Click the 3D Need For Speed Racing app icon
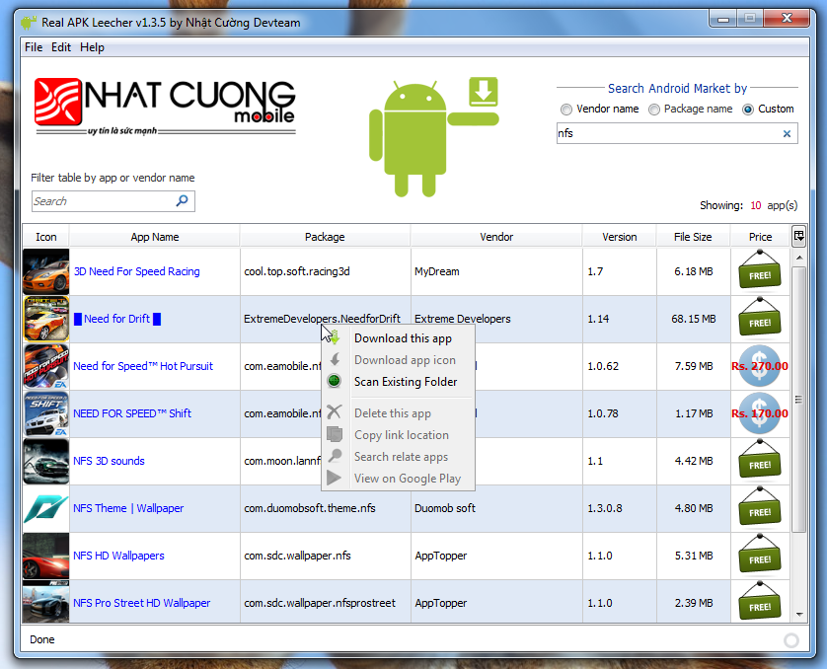This screenshot has width=827, height=669. pos(45,271)
